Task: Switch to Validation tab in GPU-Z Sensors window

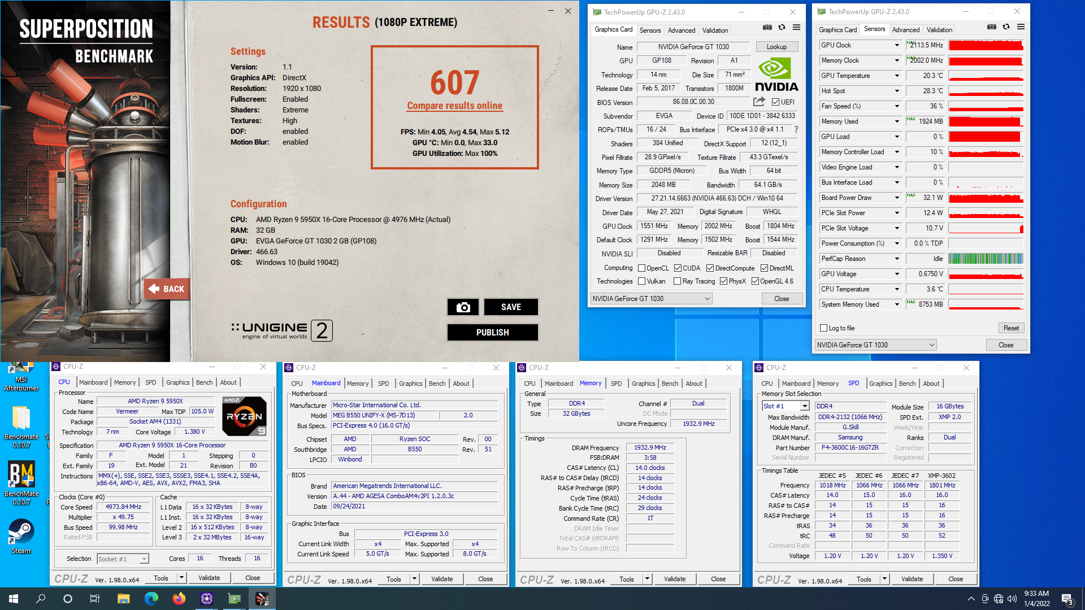Action: (x=939, y=30)
